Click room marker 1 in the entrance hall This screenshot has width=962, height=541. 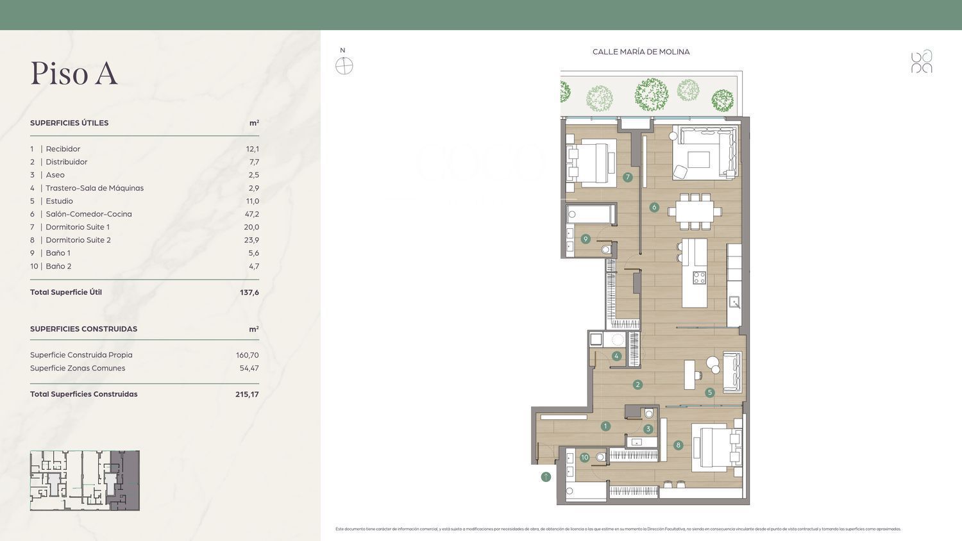tap(605, 426)
